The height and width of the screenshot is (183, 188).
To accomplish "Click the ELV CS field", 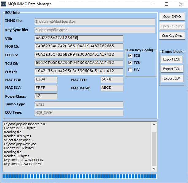I will coord(79,71).
